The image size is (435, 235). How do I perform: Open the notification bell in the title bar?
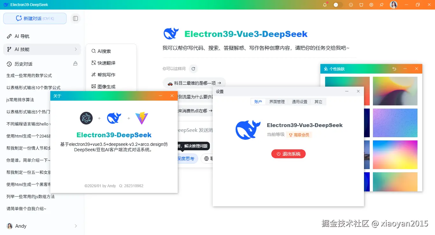pos(324,5)
